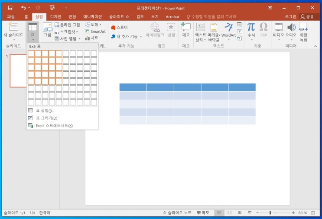Click the 화면 녹화 screen recording icon
This screenshot has height=219, width=322.
coord(303,27)
